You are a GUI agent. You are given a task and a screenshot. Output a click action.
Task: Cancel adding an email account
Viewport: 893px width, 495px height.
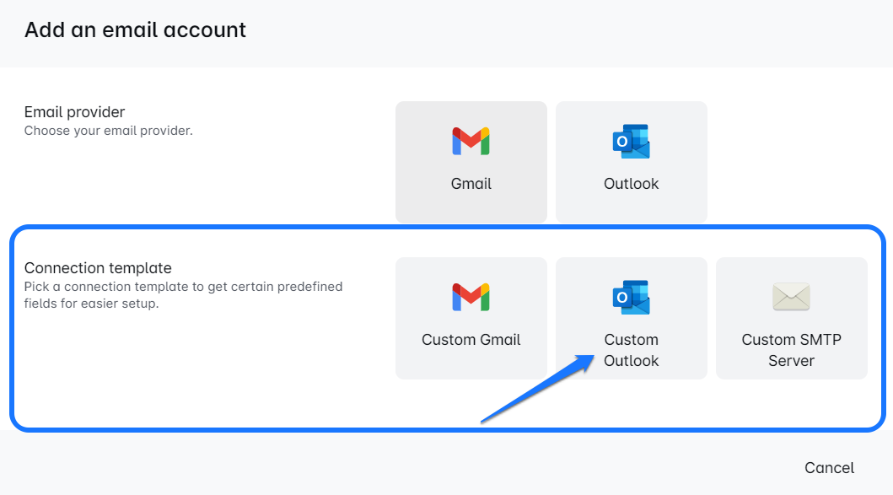(829, 468)
